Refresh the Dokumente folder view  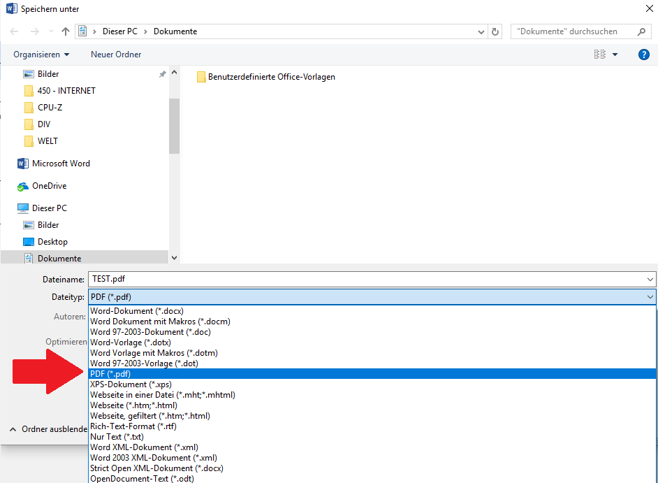pyautogui.click(x=495, y=31)
